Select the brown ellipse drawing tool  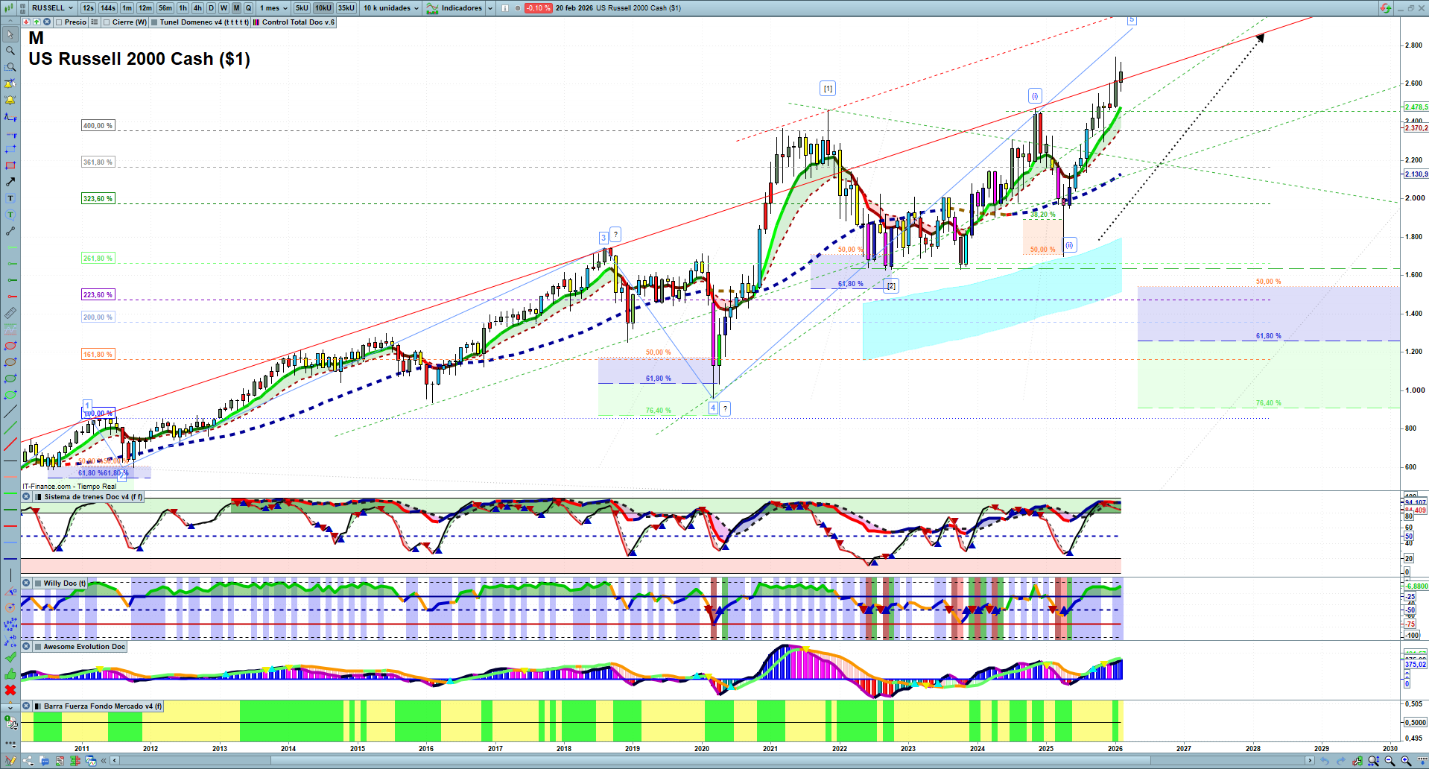click(x=10, y=362)
